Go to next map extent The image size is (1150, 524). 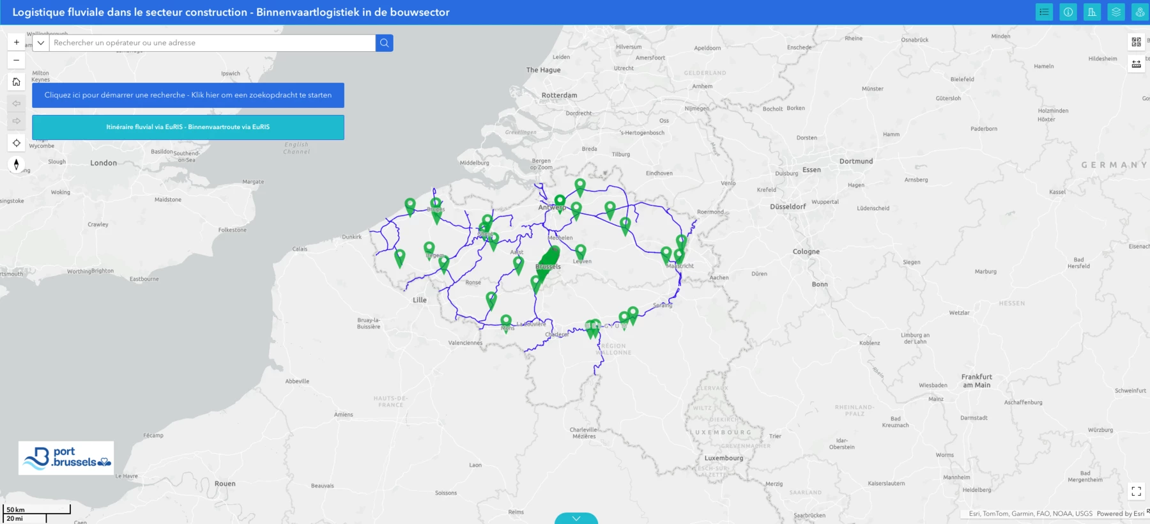click(16, 121)
